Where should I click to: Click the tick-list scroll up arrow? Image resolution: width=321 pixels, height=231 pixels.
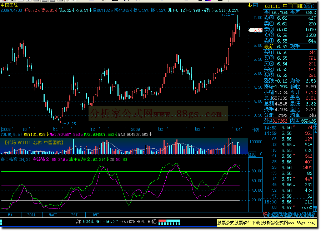click(315, 132)
